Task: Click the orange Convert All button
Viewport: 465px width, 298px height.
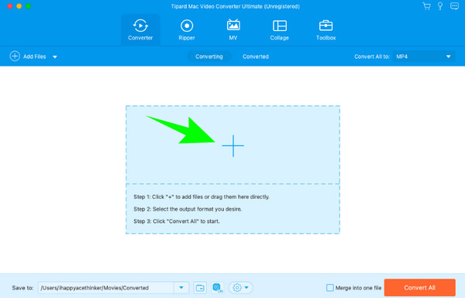Action: coord(419,288)
